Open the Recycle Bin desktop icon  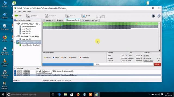[x=5, y=27]
